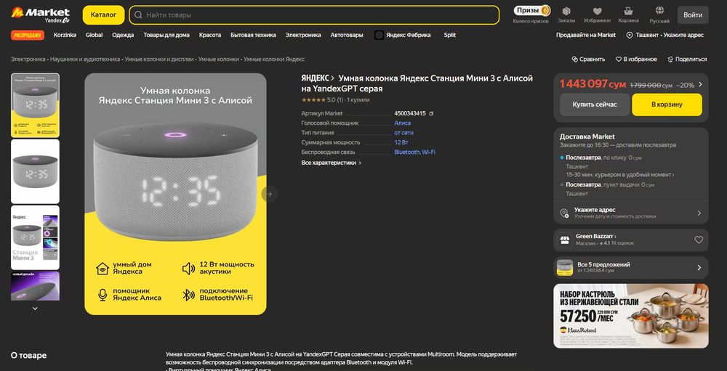The width and height of the screenshot is (727, 371).
Task: Open the Одежда category
Action: [123, 35]
